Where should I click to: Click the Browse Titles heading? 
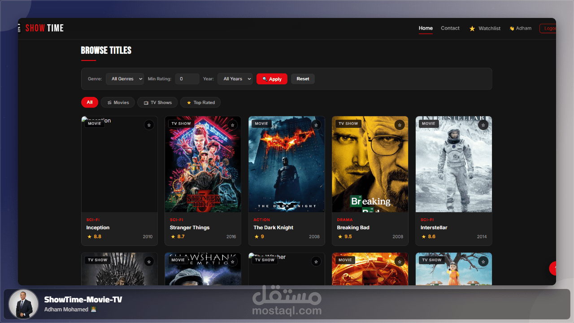pyautogui.click(x=106, y=50)
